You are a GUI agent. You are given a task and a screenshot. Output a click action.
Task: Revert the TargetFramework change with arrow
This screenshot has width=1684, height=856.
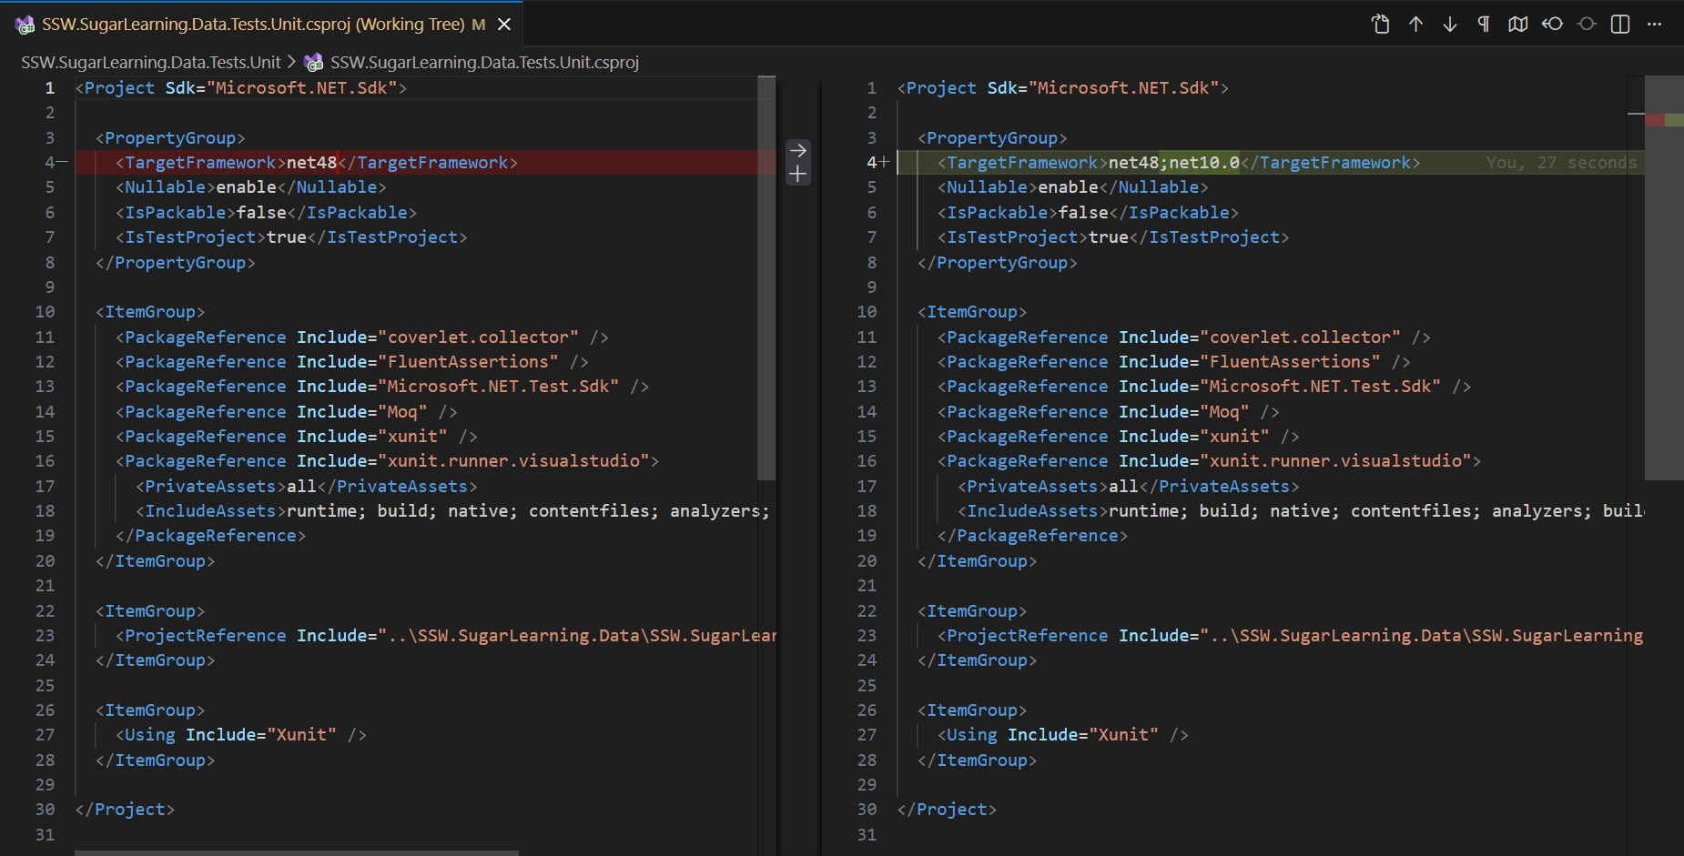(797, 150)
